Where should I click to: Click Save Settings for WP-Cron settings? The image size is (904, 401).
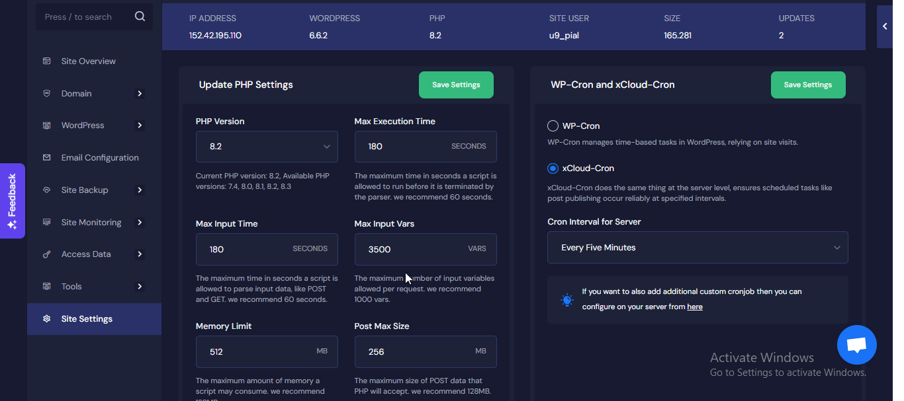(808, 85)
